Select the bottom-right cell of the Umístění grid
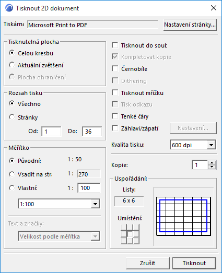Viewport: 222px width, 273px height. tap(136, 241)
